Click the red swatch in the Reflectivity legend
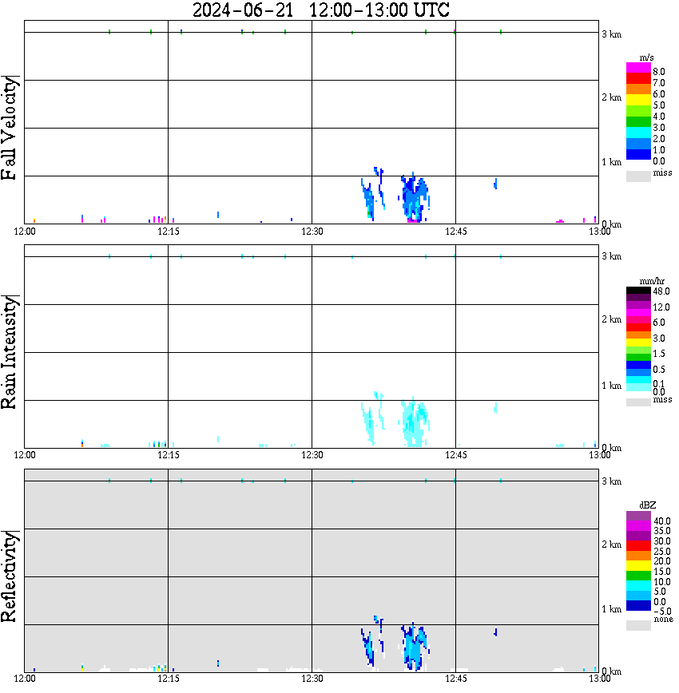 638,545
